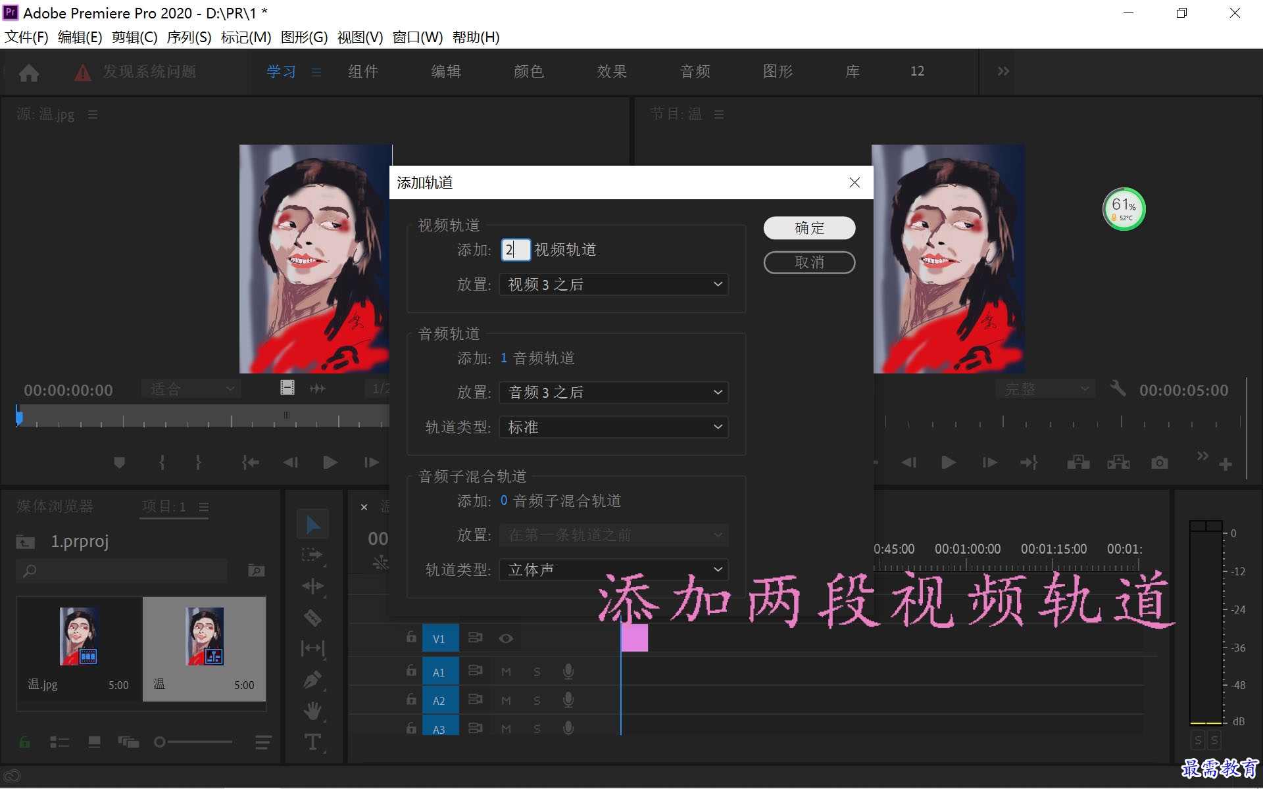Switch project panel to icon view
Screen dimensions: 1263x789
pyautogui.click(x=95, y=742)
